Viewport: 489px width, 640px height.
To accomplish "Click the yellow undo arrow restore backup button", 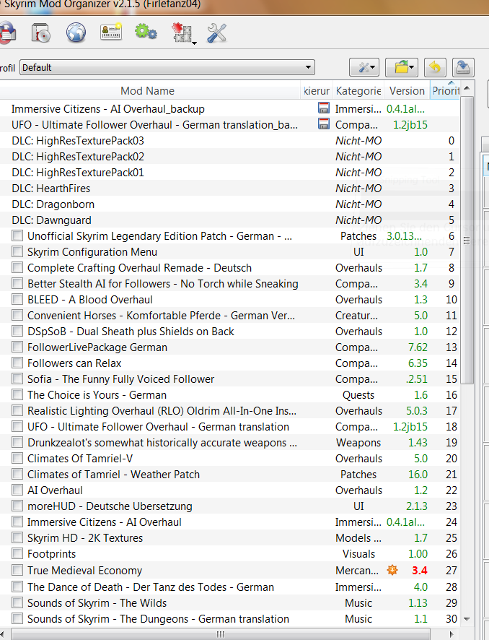I will [435, 67].
